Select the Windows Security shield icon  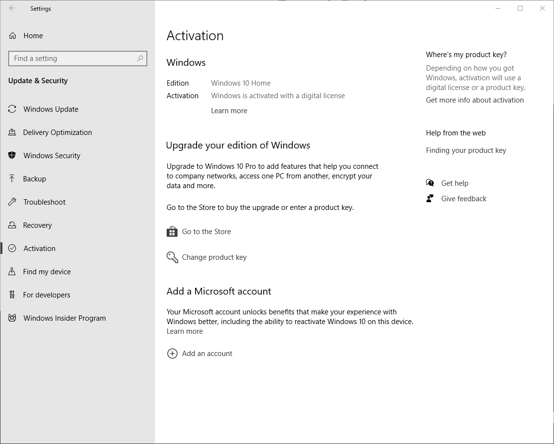[x=12, y=155]
